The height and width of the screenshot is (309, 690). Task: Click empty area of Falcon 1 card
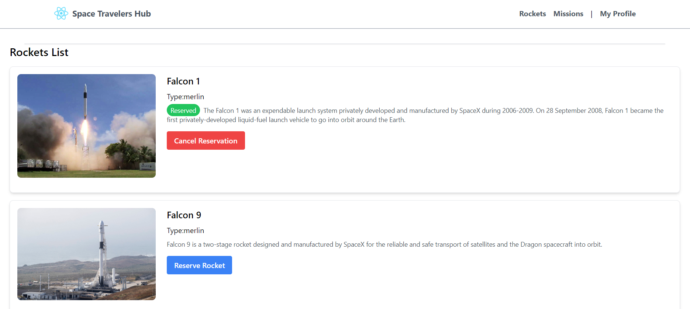coord(443,162)
